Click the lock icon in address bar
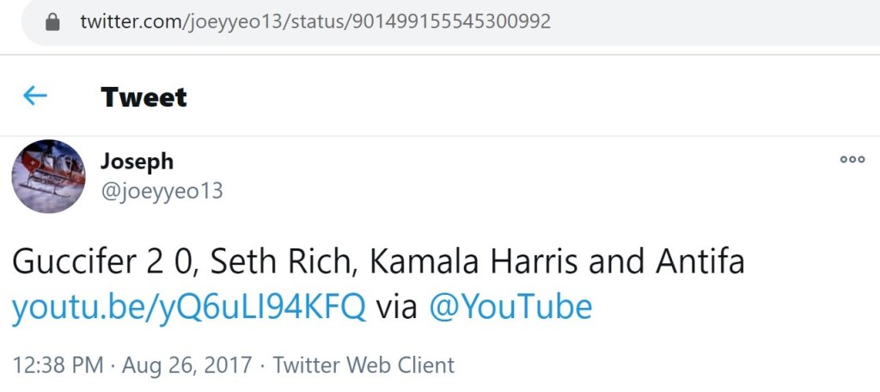880x392 pixels. 53,21
